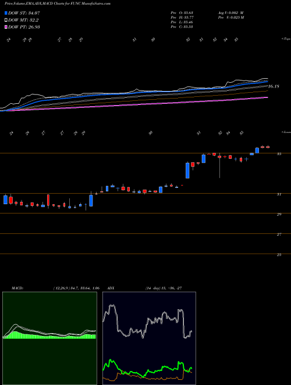The image size is (291, 385).
Task: Click the 'Pre L: 33.46' value
Action: (x=182, y=22)
